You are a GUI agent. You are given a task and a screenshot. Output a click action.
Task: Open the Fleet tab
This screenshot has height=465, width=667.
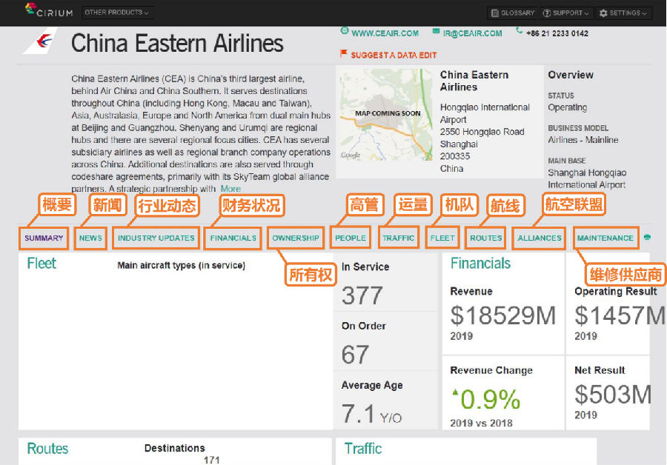442,238
